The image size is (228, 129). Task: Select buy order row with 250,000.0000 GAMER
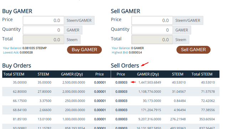pyautogui.click(x=56, y=101)
